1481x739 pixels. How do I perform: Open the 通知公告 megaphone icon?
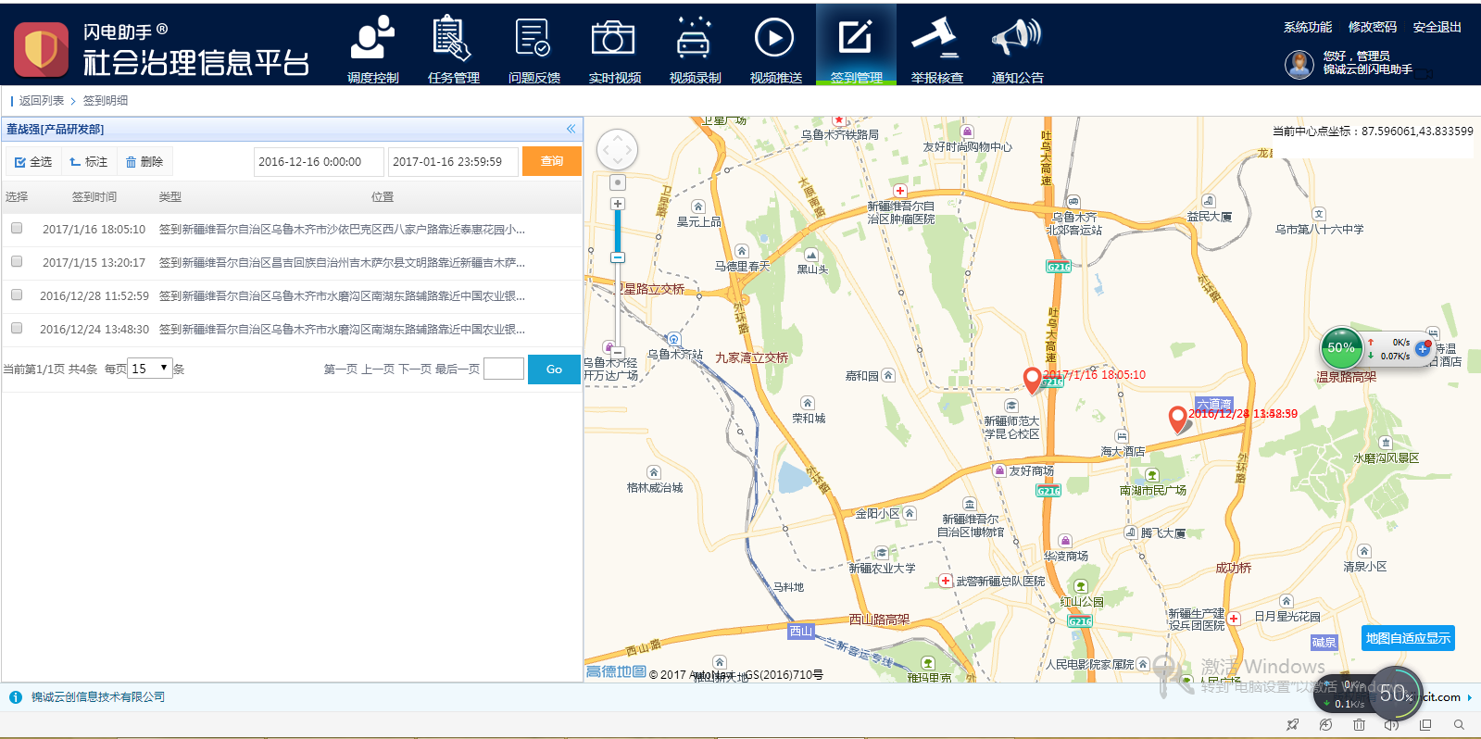pyautogui.click(x=1017, y=41)
